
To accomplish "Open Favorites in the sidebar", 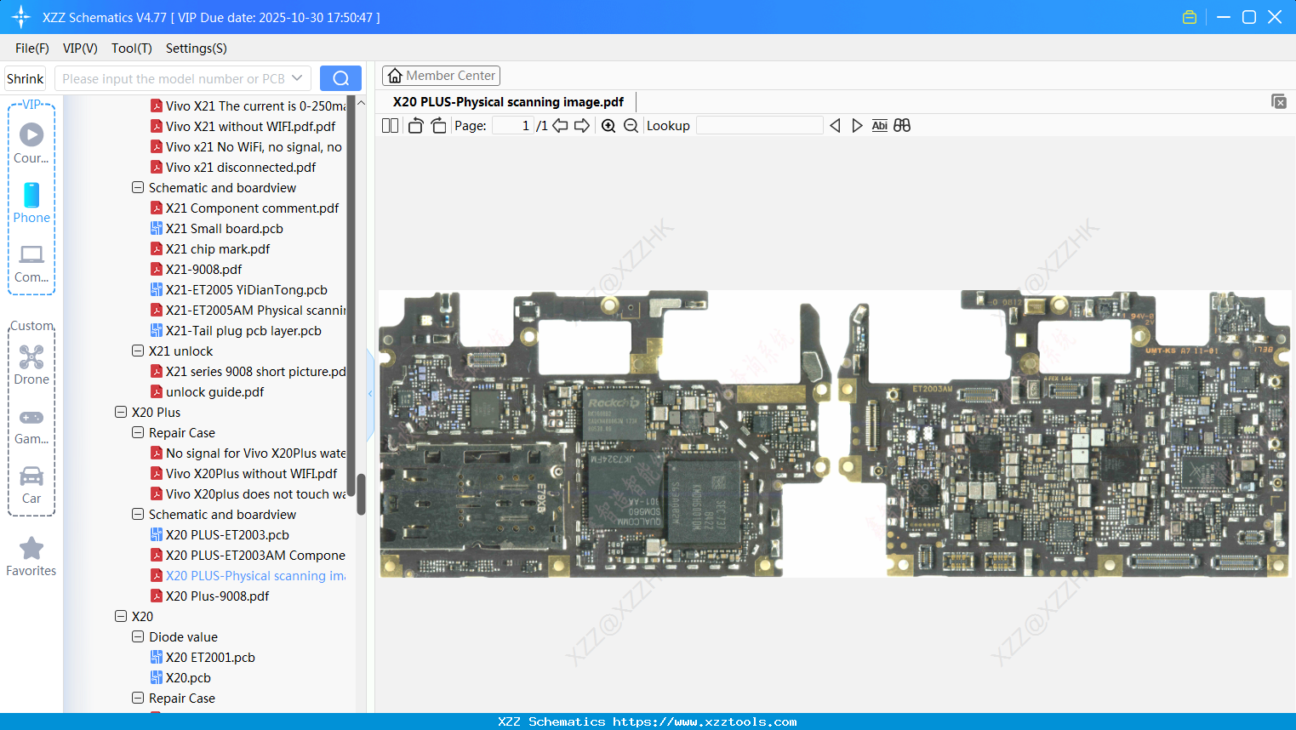I will (31, 556).
